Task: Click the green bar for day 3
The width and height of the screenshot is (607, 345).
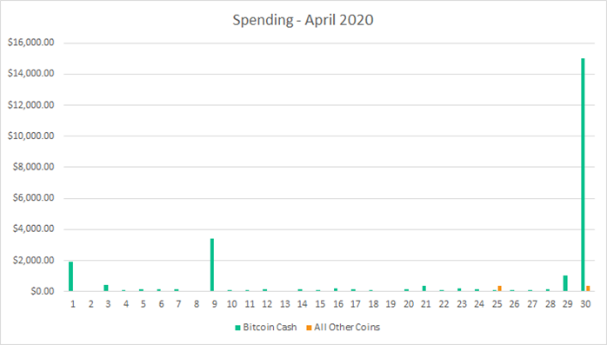Action: coord(106,289)
